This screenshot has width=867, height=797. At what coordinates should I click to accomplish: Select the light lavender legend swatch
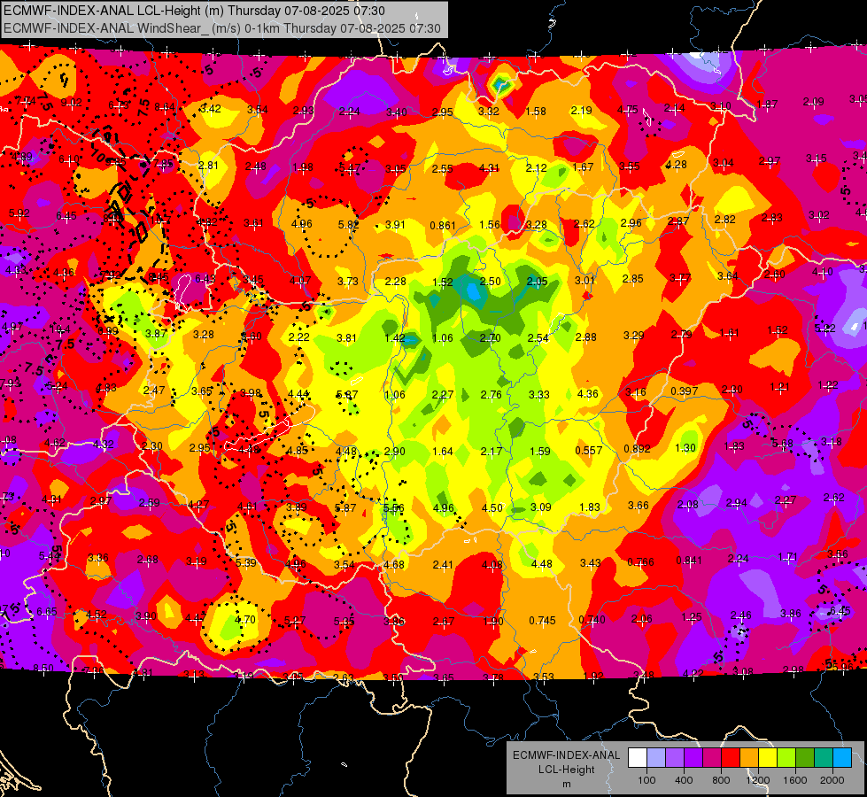click(x=656, y=758)
